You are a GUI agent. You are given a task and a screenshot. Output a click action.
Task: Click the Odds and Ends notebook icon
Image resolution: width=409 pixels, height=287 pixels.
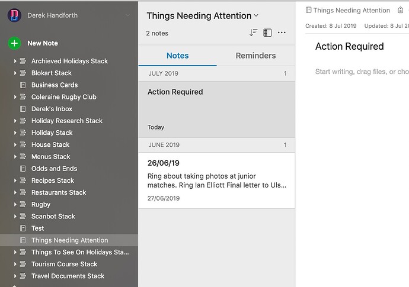pos(23,169)
